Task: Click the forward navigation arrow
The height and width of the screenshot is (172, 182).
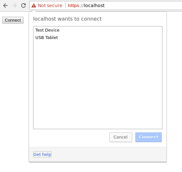Action: click(x=14, y=5)
